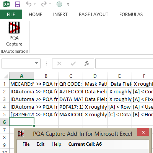The width and height of the screenshot is (153, 153).
Task: Select column C header
Action: pyautogui.click(x=71, y=76)
